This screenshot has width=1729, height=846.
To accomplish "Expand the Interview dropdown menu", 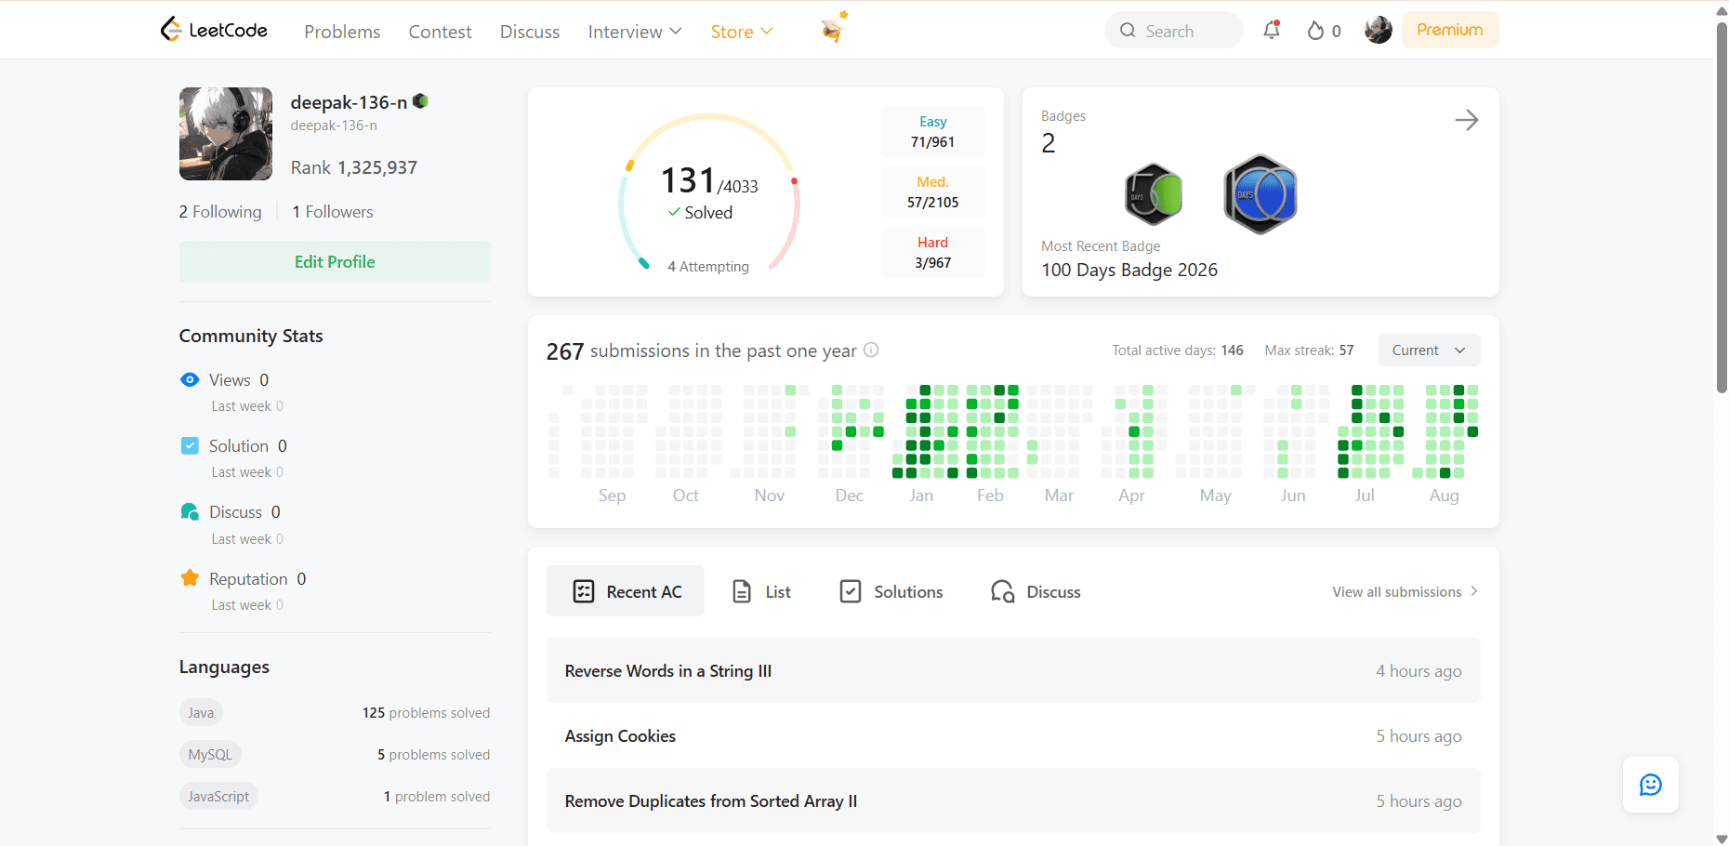I will coord(635,32).
